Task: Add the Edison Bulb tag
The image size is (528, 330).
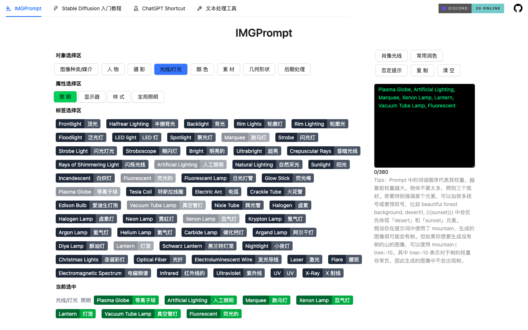Action: [x=88, y=205]
